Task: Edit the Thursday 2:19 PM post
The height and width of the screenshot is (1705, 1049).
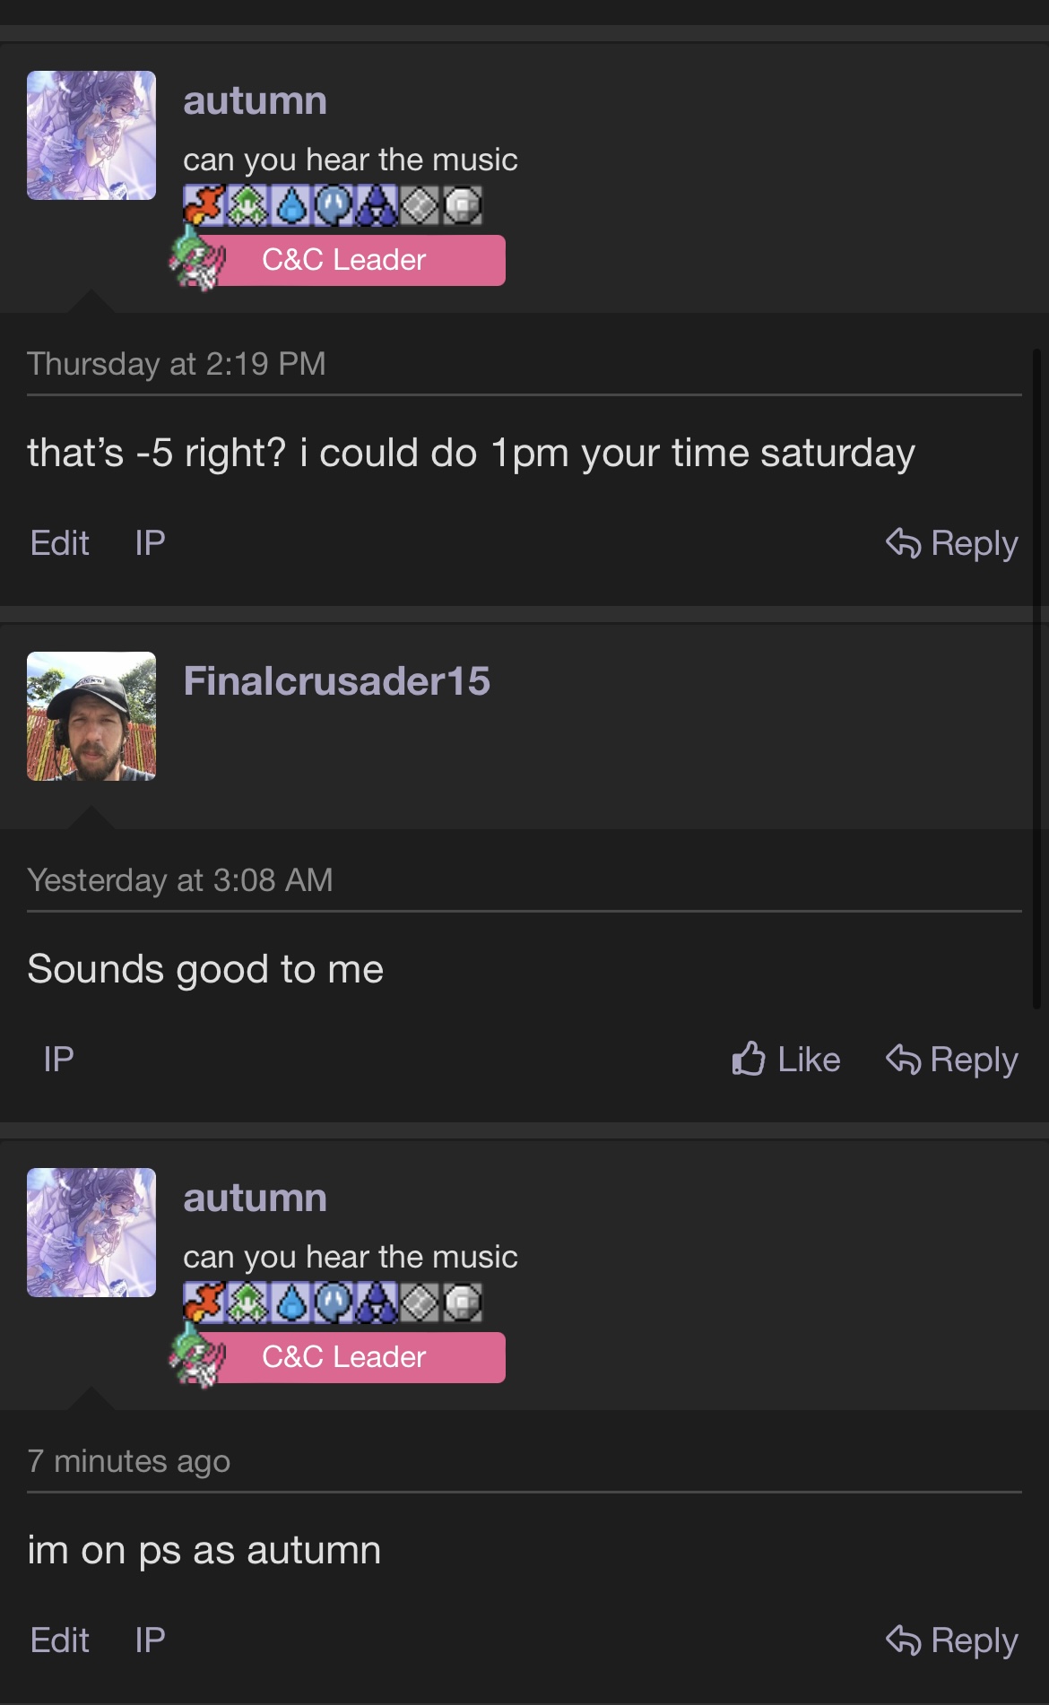Action: pyautogui.click(x=59, y=543)
